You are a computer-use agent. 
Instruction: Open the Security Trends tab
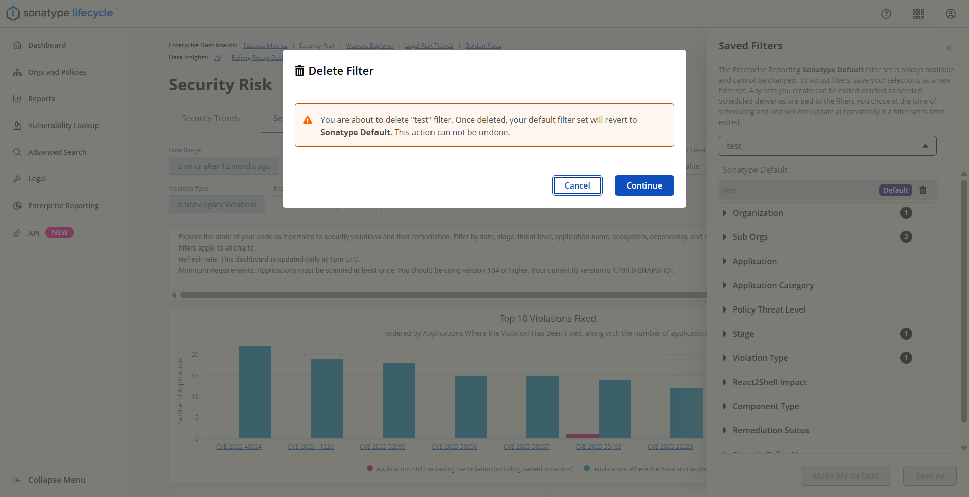(x=211, y=118)
